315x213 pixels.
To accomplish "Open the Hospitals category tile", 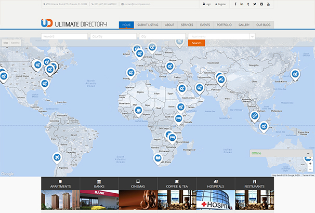I will point(216,194).
